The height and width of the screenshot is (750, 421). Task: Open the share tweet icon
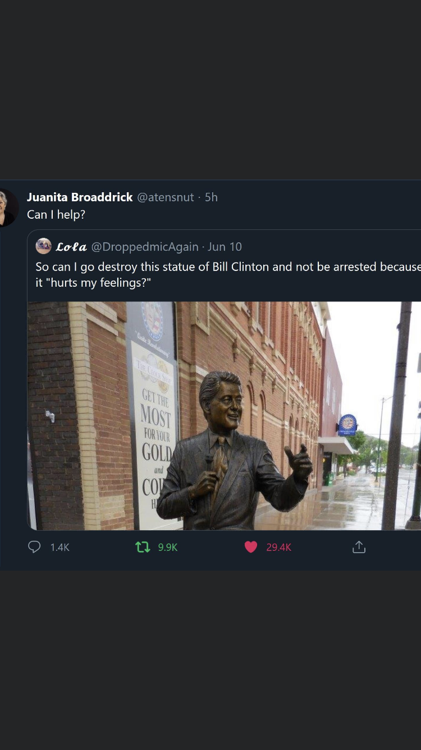point(359,547)
